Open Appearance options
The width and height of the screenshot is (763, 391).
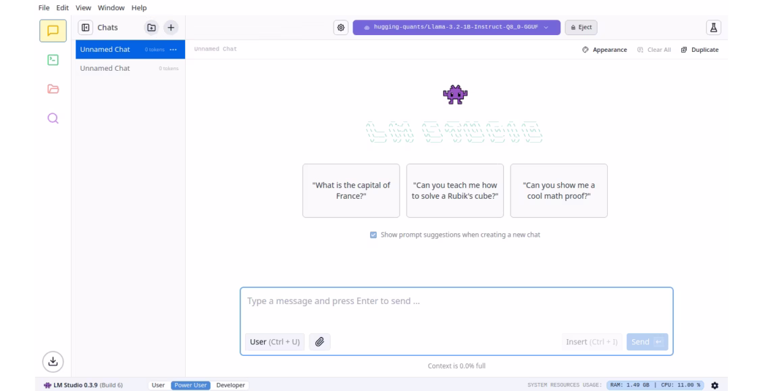[x=605, y=49]
